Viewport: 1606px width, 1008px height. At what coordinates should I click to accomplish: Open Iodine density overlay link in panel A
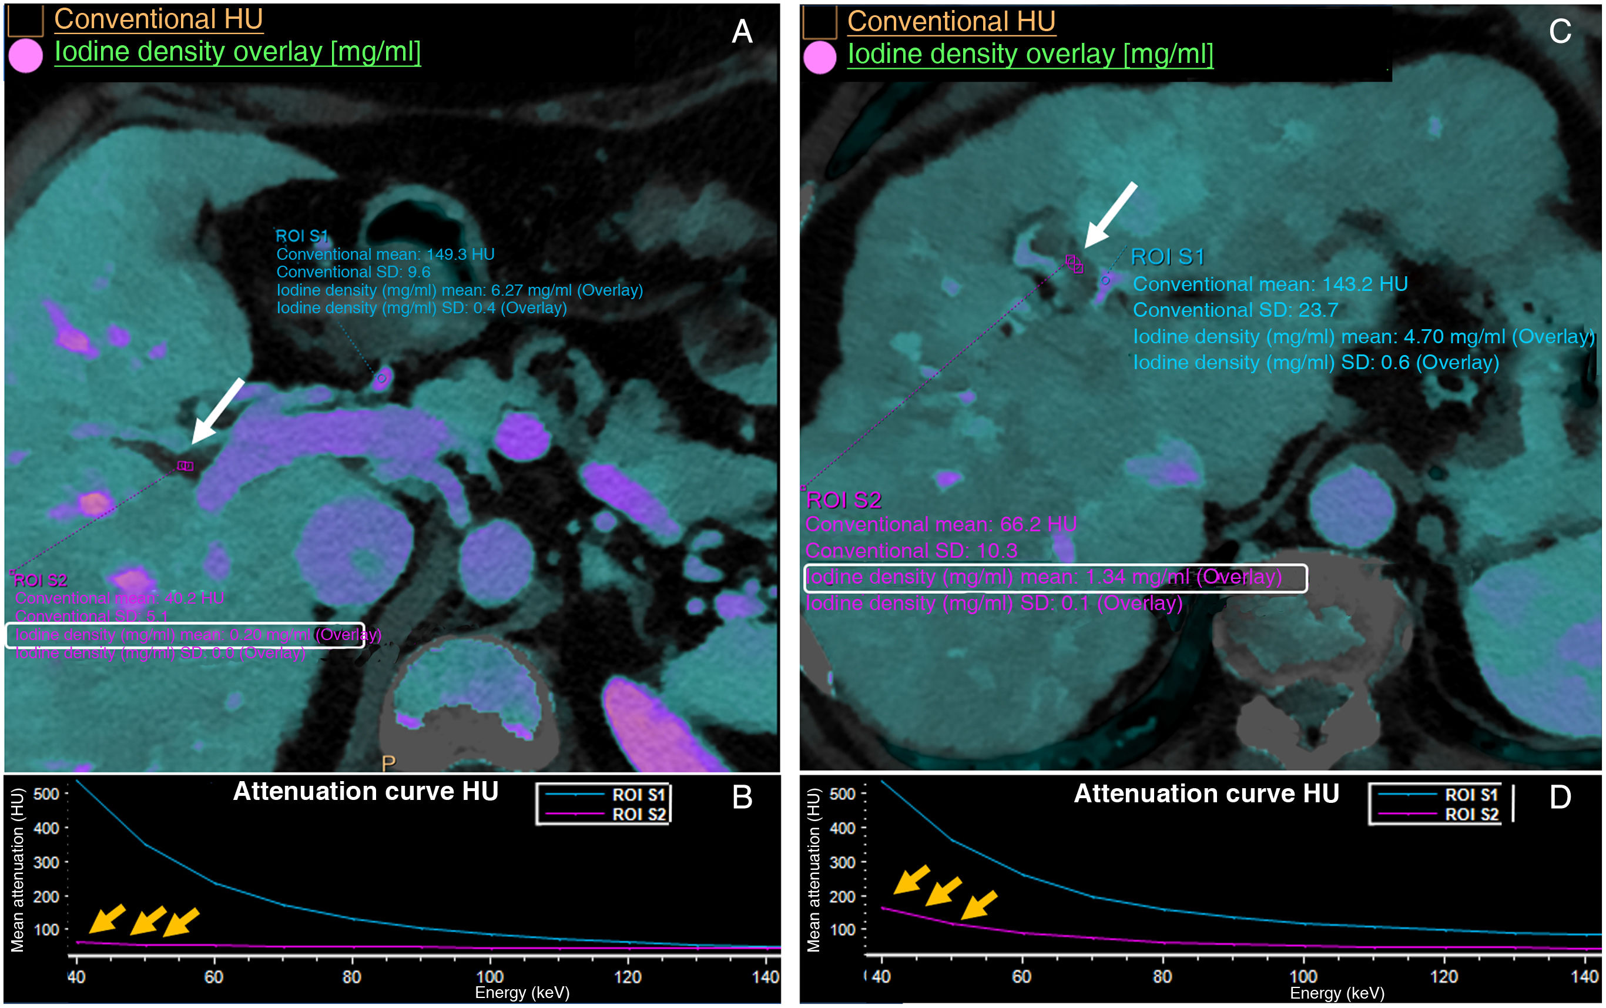pos(237,52)
